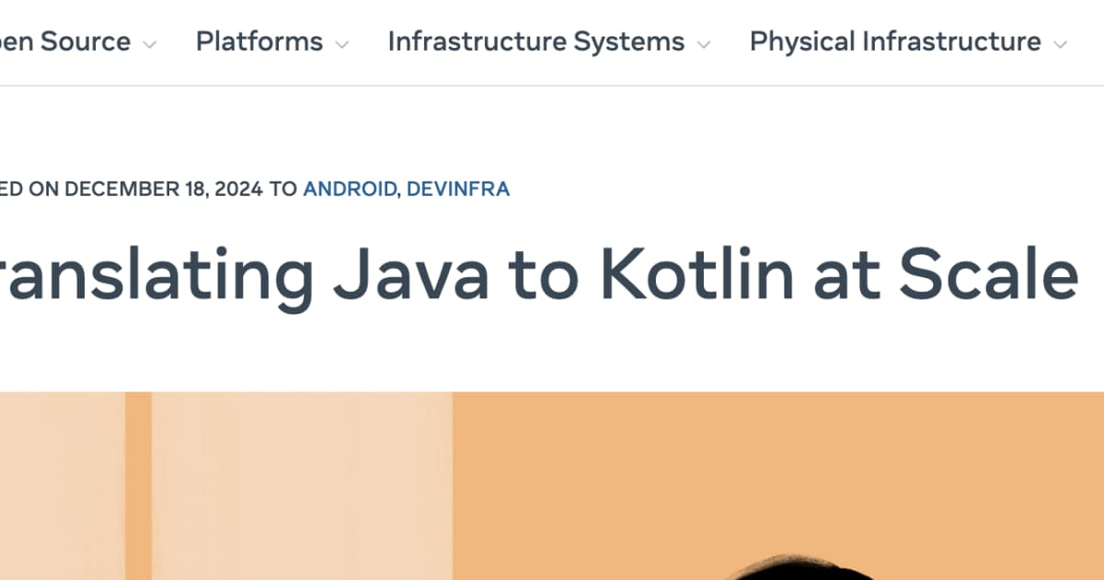
Task: Open the Platforms navigation menu
Action: (259, 41)
